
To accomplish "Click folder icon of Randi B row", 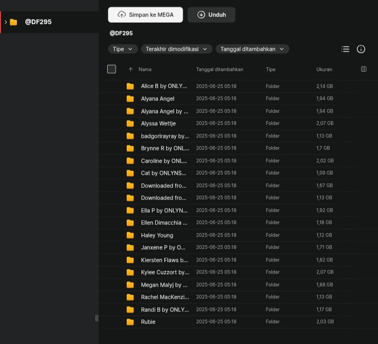I will [130, 310].
